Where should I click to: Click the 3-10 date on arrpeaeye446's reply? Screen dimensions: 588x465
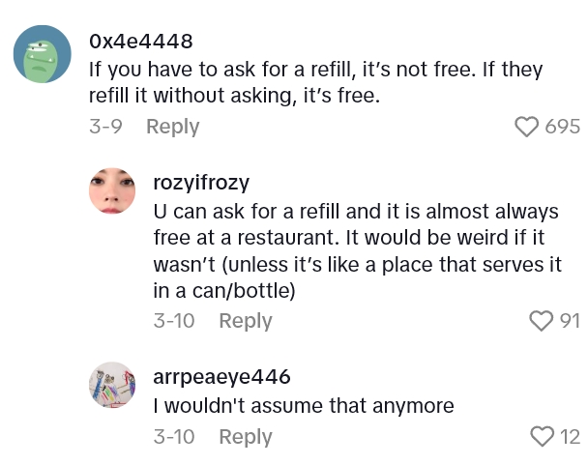[x=174, y=437]
